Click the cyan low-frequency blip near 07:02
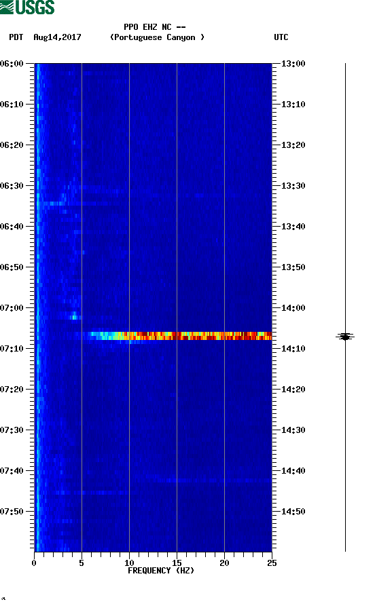375x606 pixels. [74, 318]
